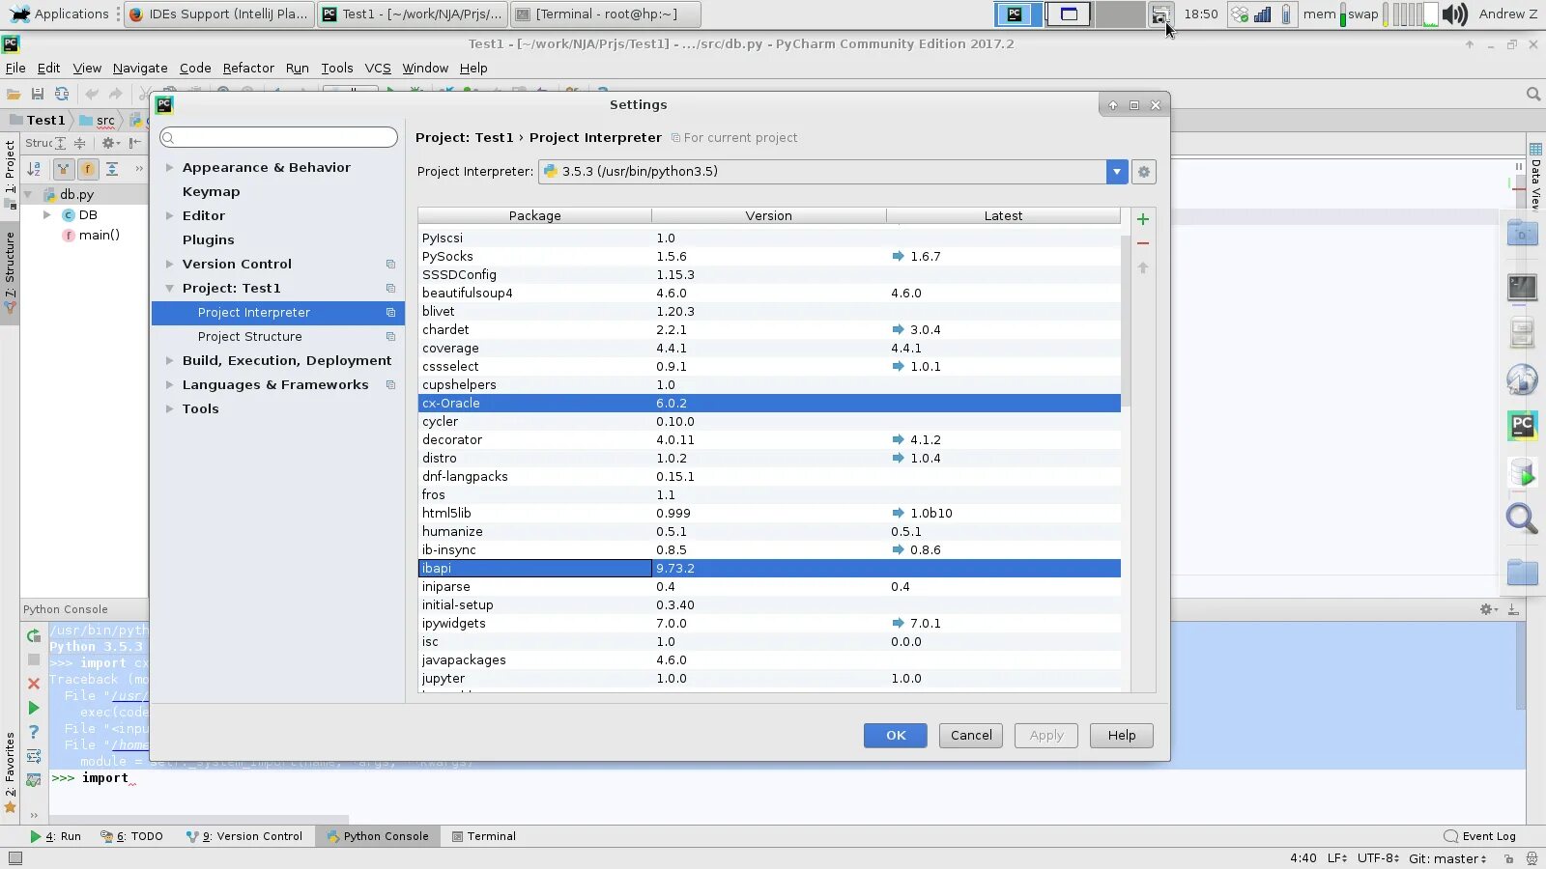Expand Languages & Frameworks settings
The image size is (1546, 869).
click(170, 385)
